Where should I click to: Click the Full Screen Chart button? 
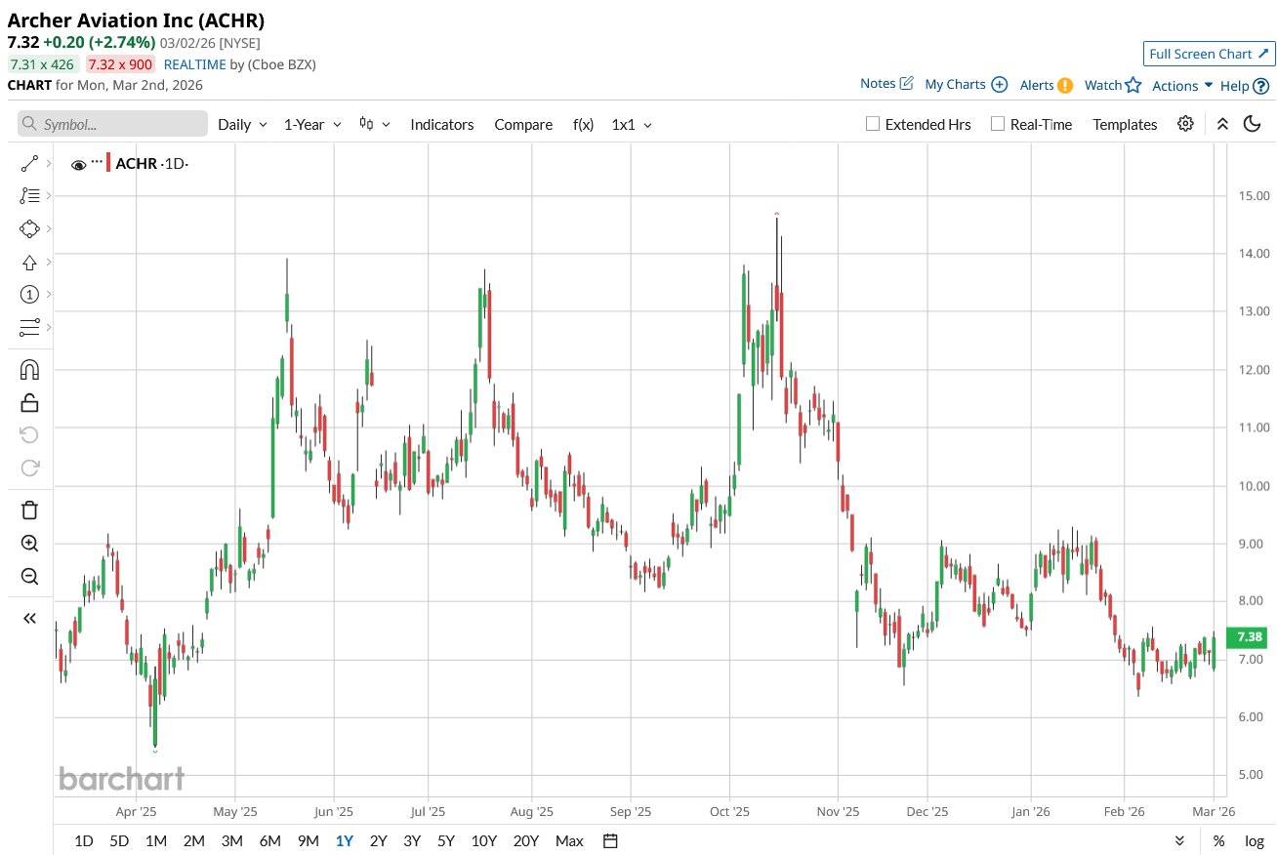tap(1210, 54)
